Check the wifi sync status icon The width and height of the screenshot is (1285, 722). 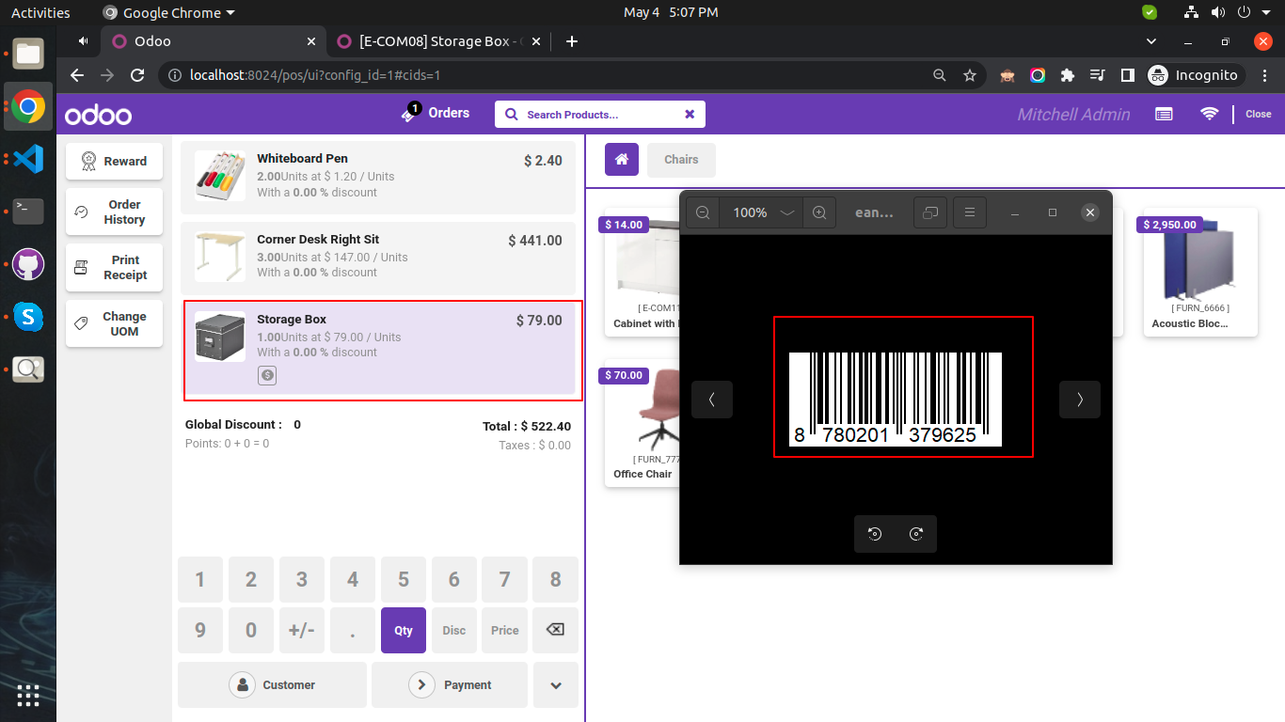pos(1209,114)
